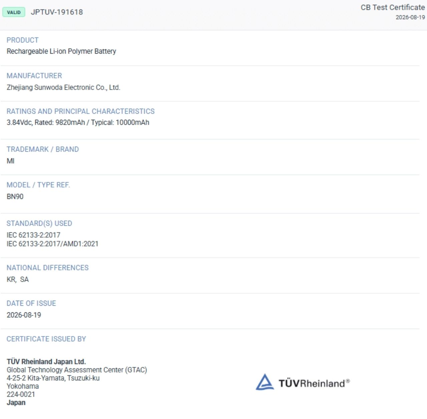The height and width of the screenshot is (419, 427).
Task: Click the CB Test Certificate heading
Action: [x=393, y=7]
